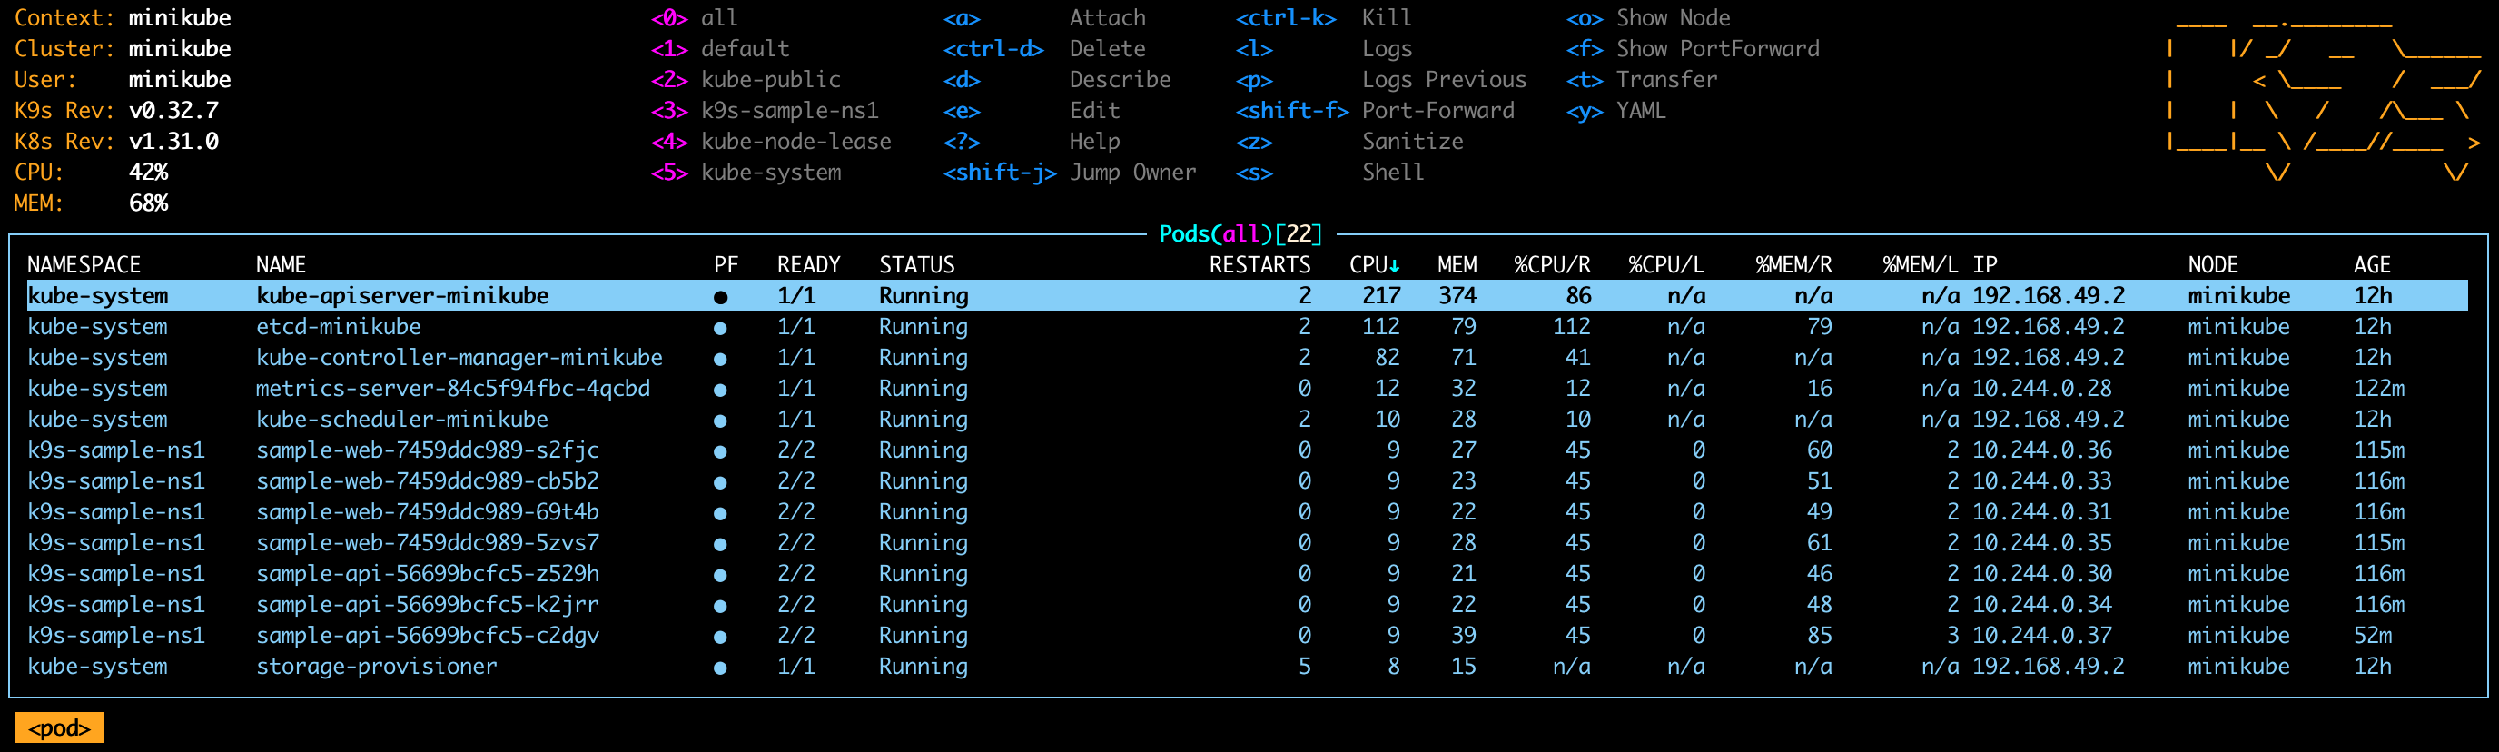Screen dimensions: 2499x752
Task: Click the MEM column header
Action: 1457,265
